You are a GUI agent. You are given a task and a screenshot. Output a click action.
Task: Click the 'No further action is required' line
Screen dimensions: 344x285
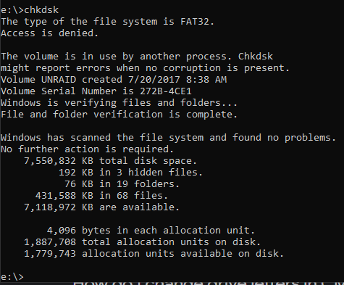coord(87,149)
